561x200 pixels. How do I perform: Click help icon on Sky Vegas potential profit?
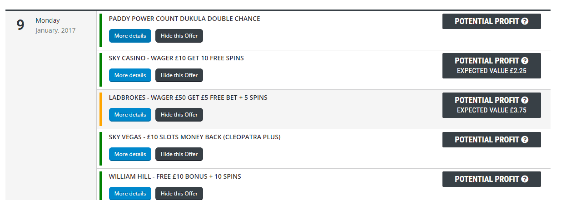coord(525,140)
